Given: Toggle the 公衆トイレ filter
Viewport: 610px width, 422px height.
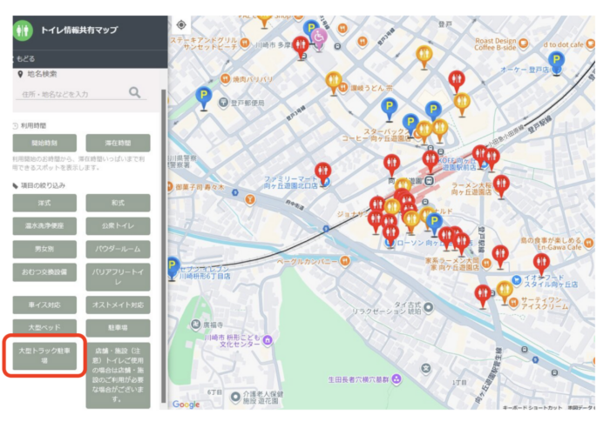Looking at the screenshot, I should point(118,226).
